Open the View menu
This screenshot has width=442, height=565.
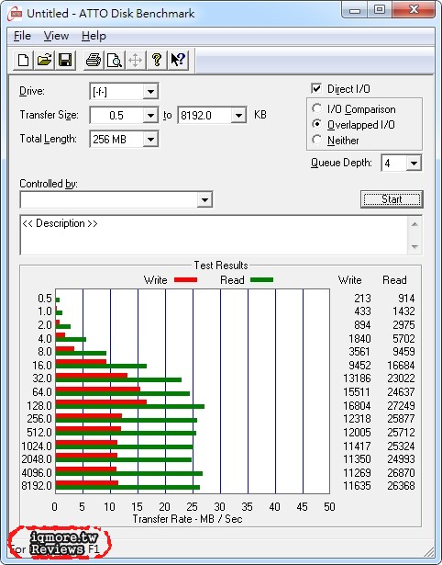(x=56, y=36)
